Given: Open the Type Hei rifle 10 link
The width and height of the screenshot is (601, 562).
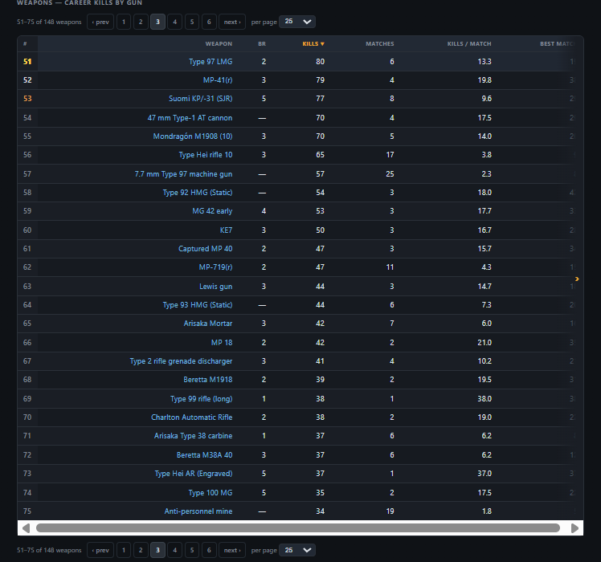Looking at the screenshot, I should coord(206,155).
